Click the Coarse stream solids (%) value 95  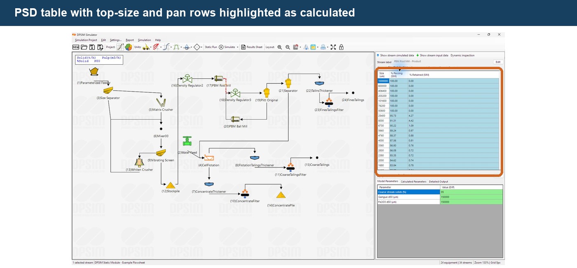coord(471,192)
